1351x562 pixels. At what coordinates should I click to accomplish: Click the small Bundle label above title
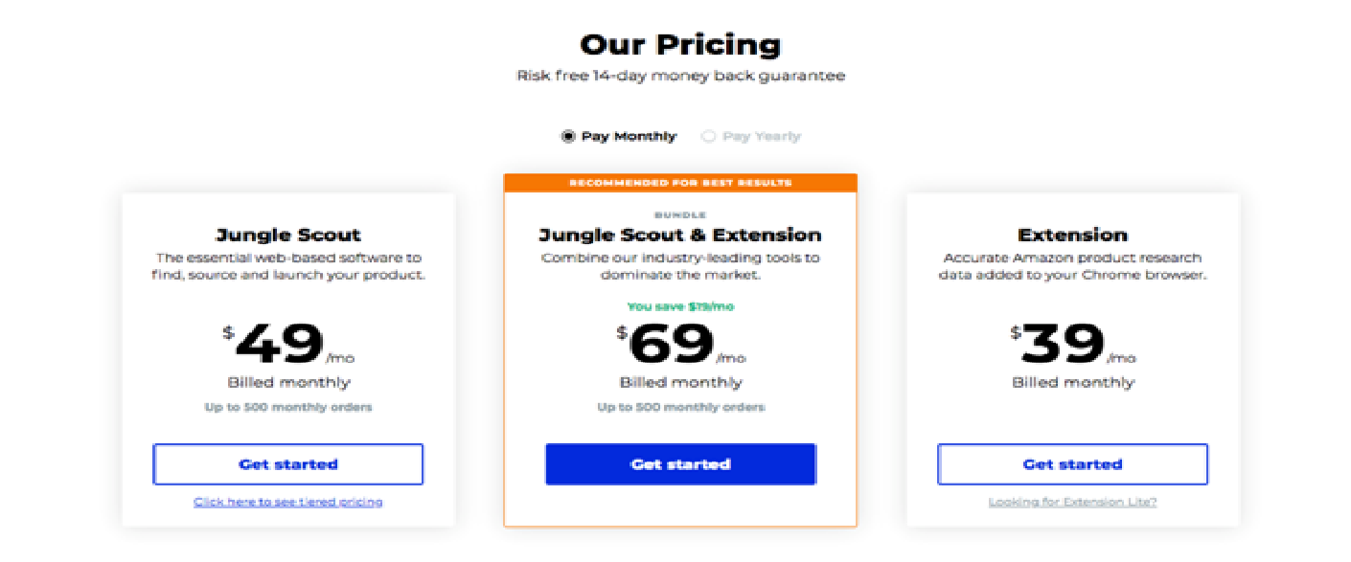(680, 215)
